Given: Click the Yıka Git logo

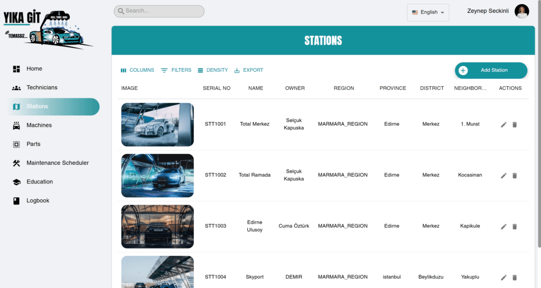Looking at the screenshot, I should click(48, 29).
